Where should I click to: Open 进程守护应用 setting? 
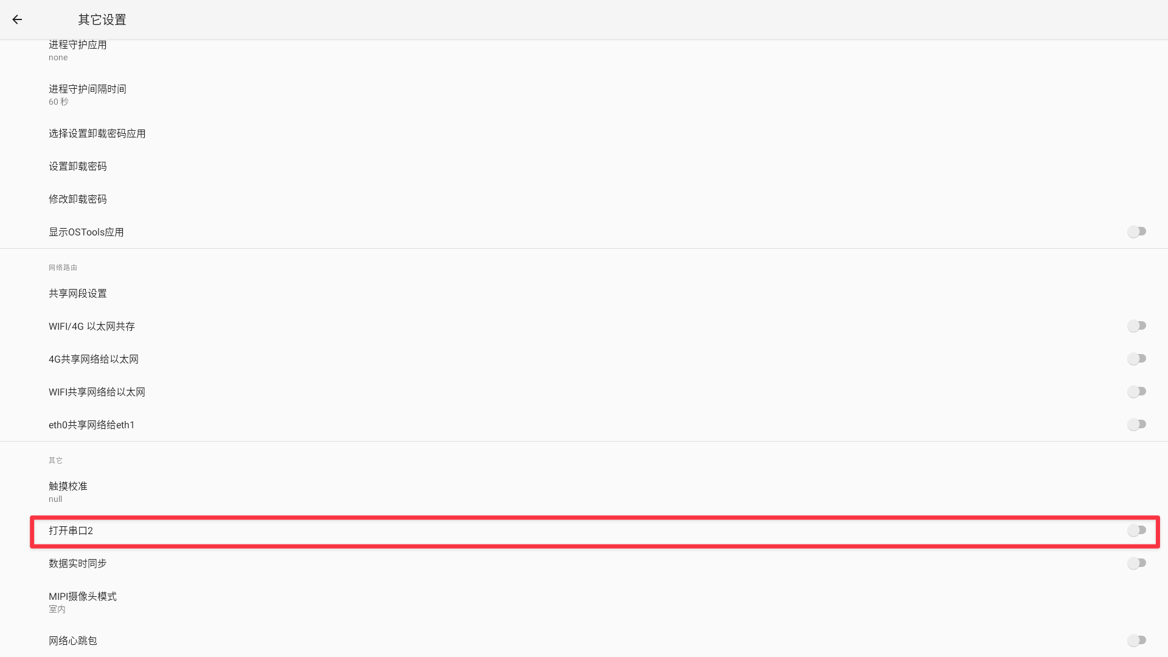(x=78, y=50)
